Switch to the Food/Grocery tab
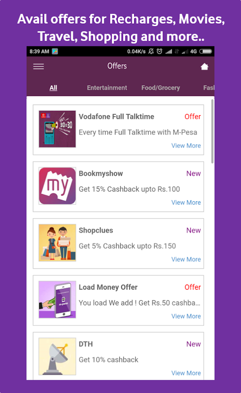Image resolution: width=241 pixels, height=393 pixels. [x=161, y=88]
